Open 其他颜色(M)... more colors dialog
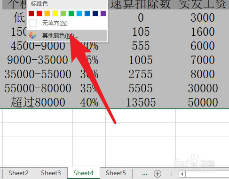Screen dimensions: 229x179 pos(67,36)
